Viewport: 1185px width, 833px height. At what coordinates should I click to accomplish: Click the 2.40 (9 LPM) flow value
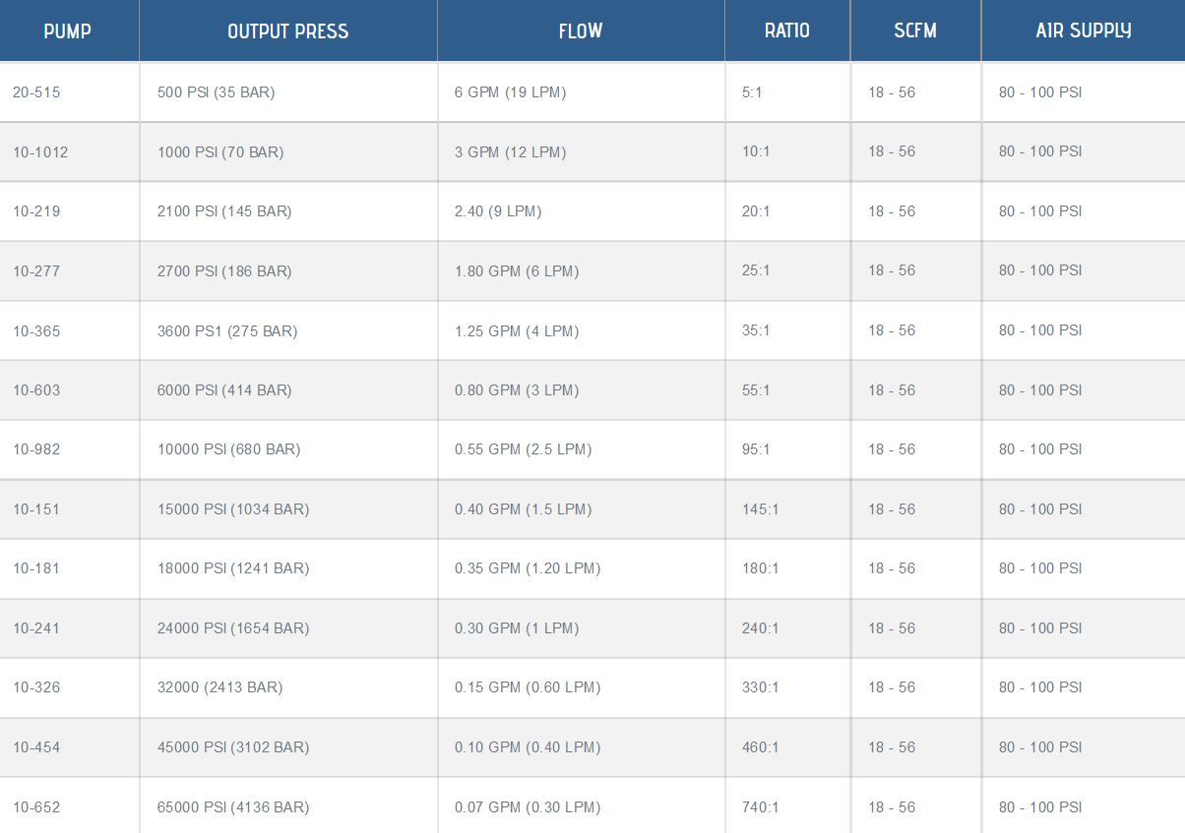[x=498, y=211]
